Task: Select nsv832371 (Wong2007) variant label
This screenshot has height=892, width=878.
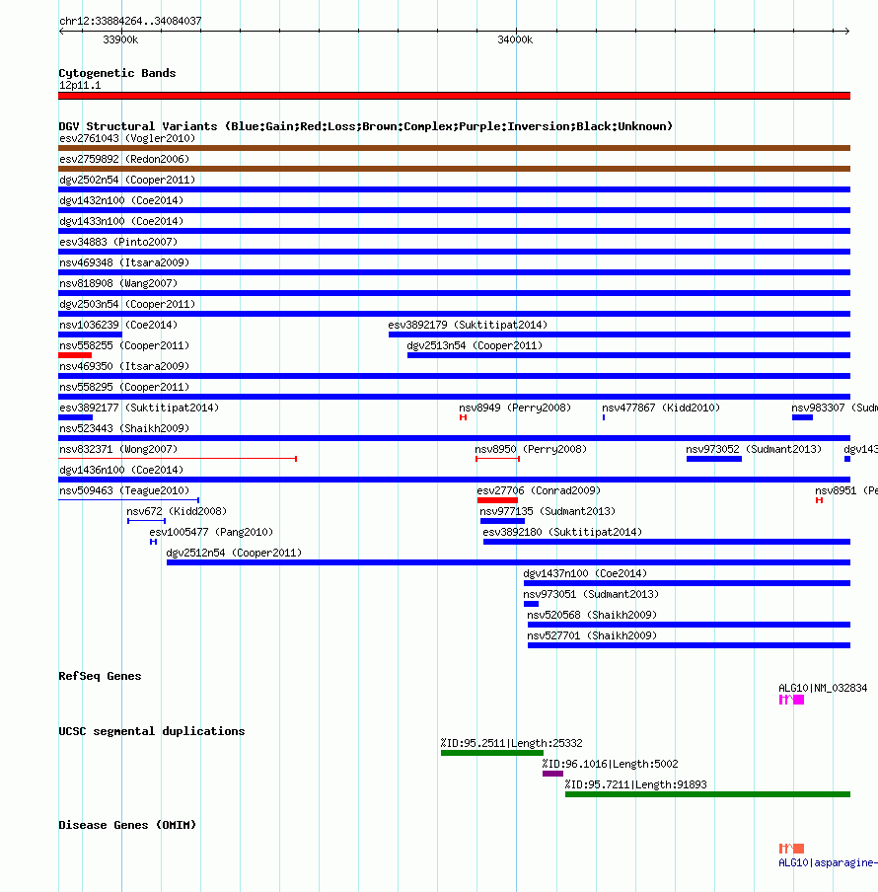Action: (x=118, y=449)
